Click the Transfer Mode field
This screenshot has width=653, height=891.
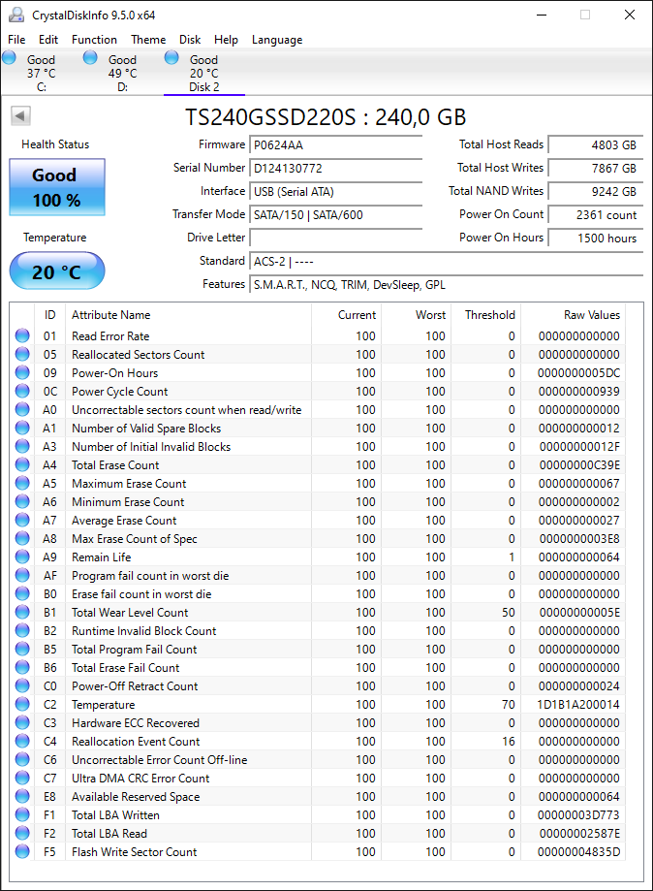(335, 215)
